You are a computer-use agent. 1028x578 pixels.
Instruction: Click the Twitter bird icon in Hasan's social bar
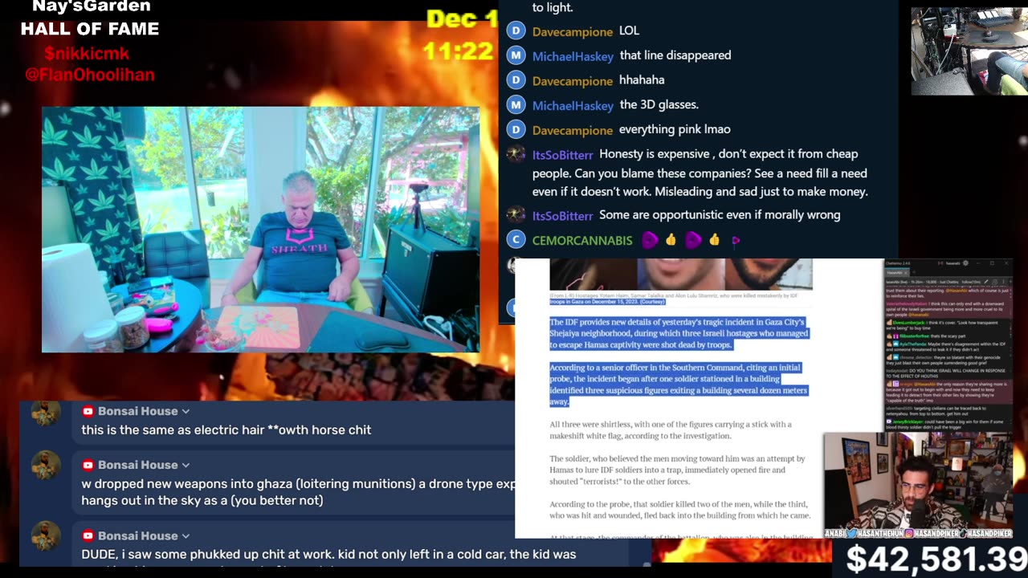click(851, 533)
